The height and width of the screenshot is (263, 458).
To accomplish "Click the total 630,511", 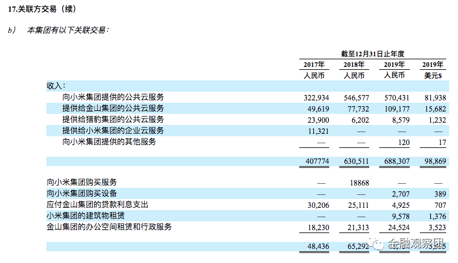I will 356,161.
